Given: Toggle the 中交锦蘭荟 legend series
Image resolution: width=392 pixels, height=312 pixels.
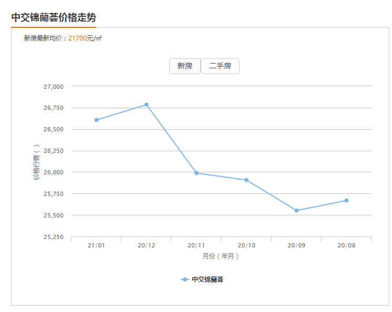Looking at the screenshot, I should pyautogui.click(x=202, y=279).
